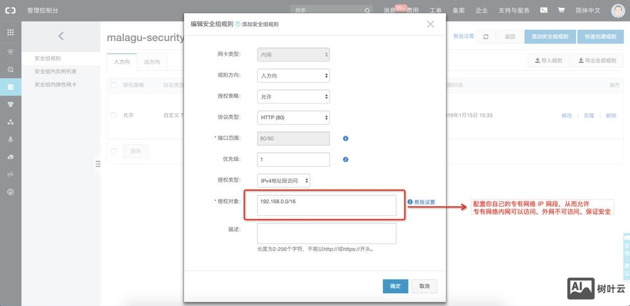This screenshot has width=630, height=306.
Task: Click the 管理控制台 title in top bar
Action: click(42, 10)
